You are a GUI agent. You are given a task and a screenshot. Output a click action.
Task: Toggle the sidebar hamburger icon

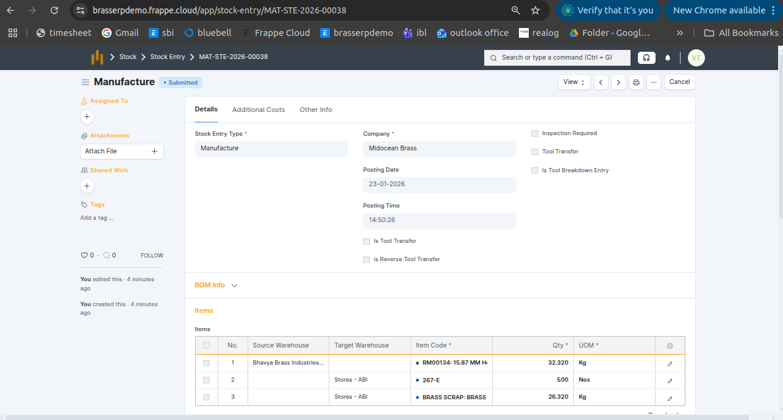[x=85, y=82]
